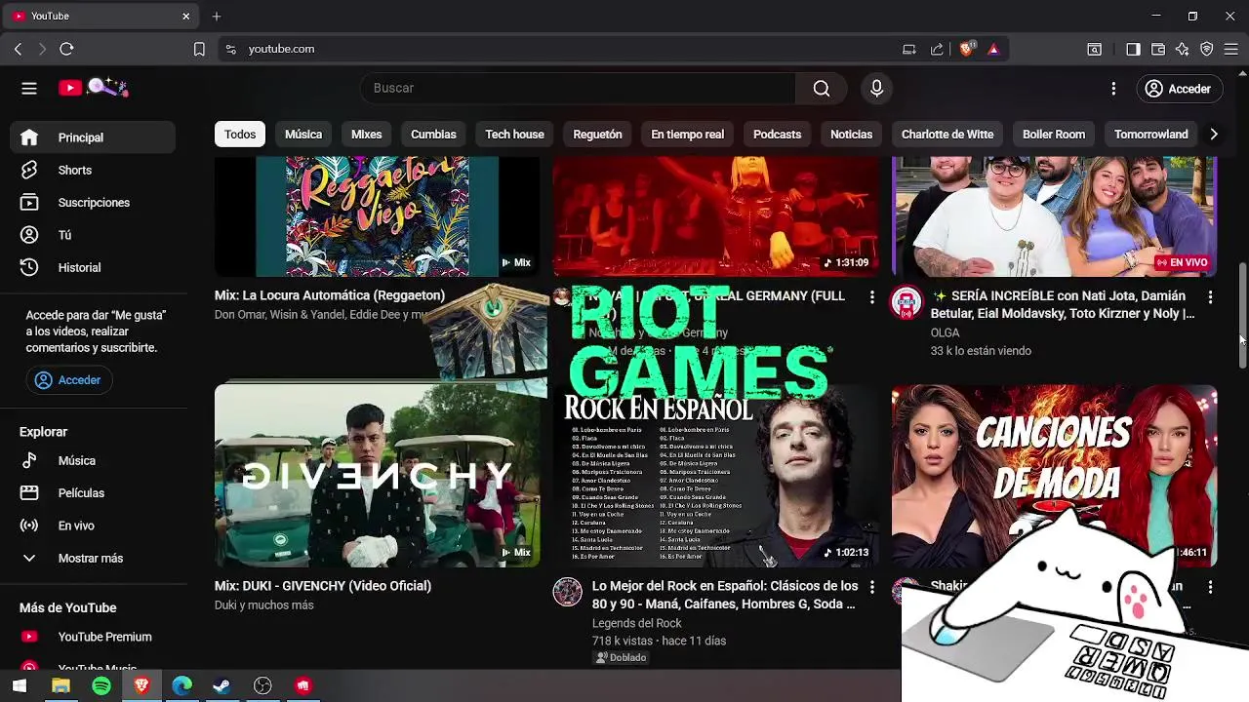Open Brave browser main menu
The height and width of the screenshot is (702, 1249).
point(1231,49)
